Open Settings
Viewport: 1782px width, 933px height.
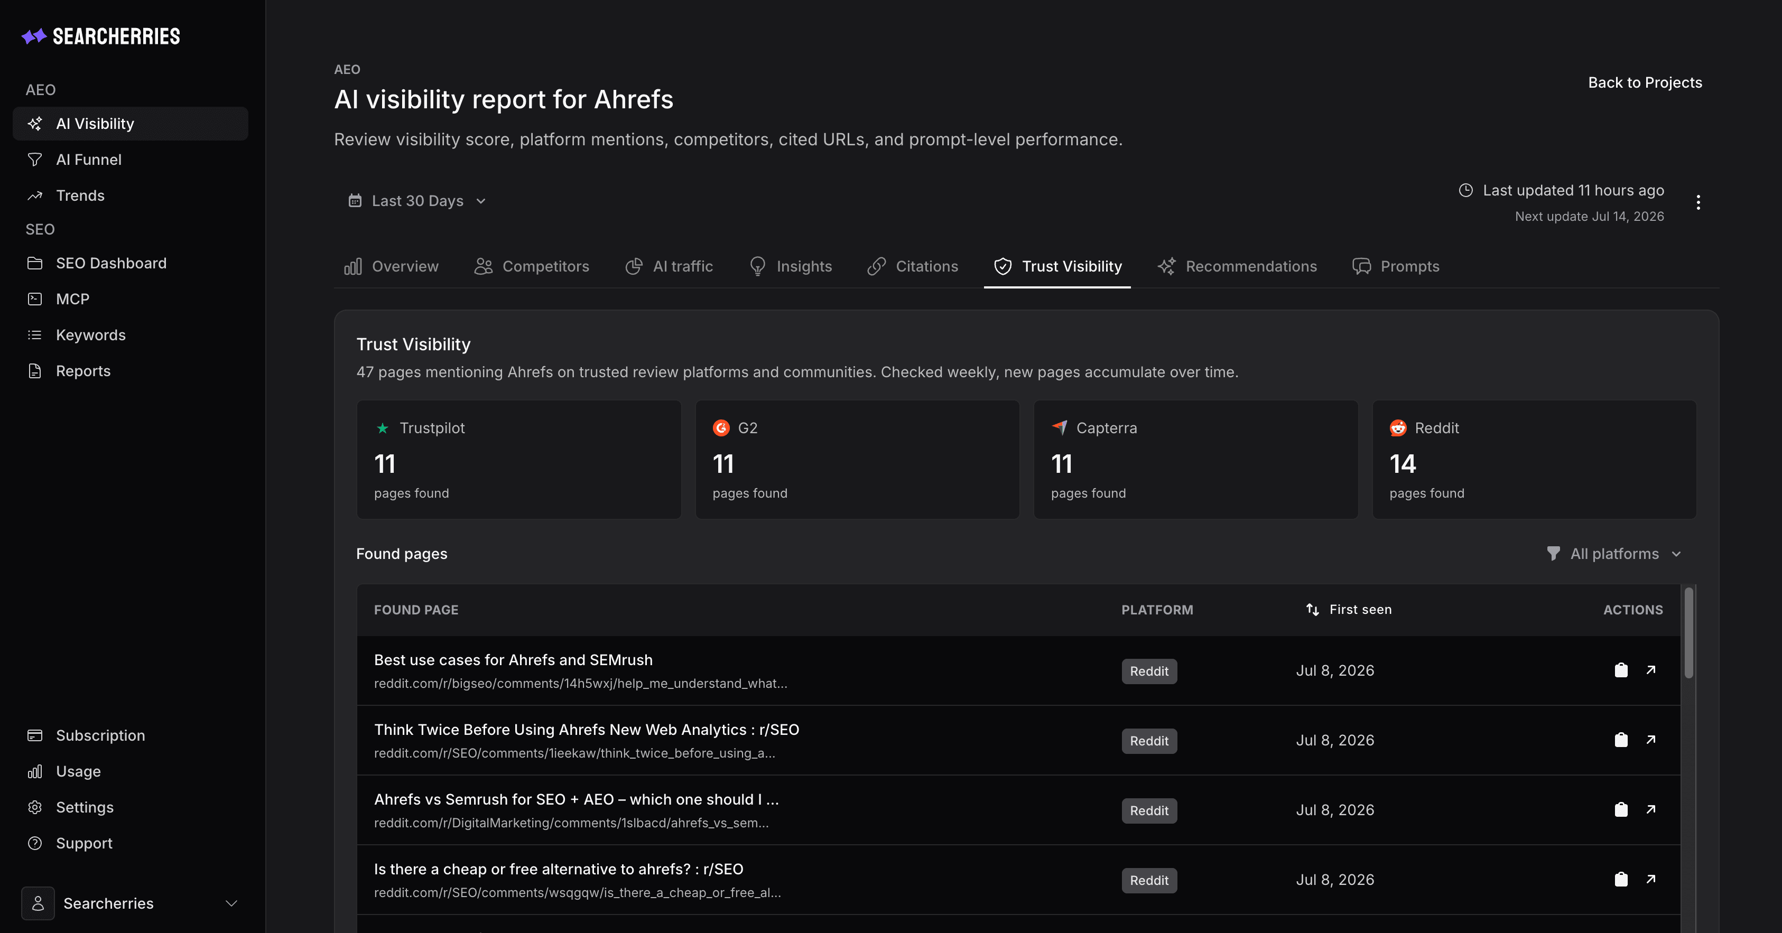click(x=130, y=807)
